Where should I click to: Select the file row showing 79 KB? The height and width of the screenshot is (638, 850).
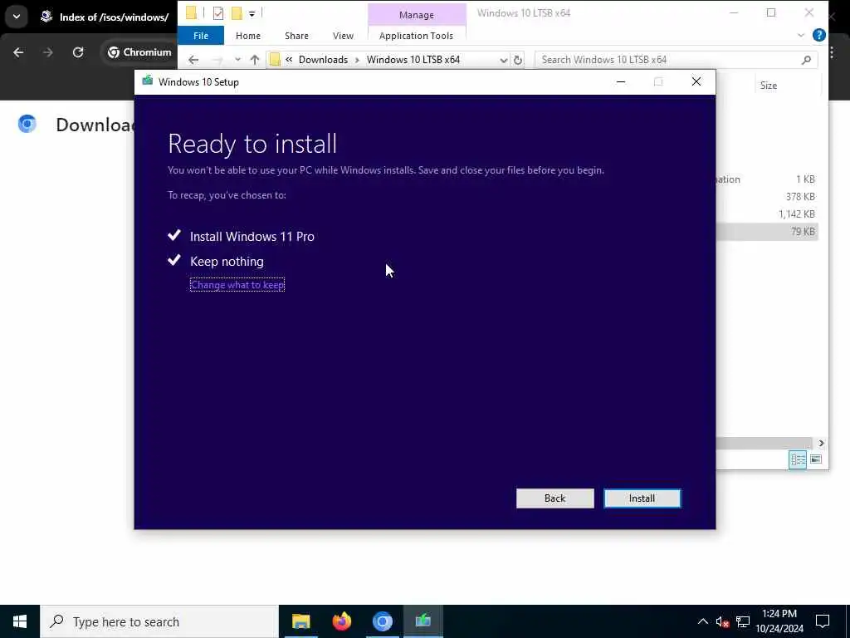point(766,232)
